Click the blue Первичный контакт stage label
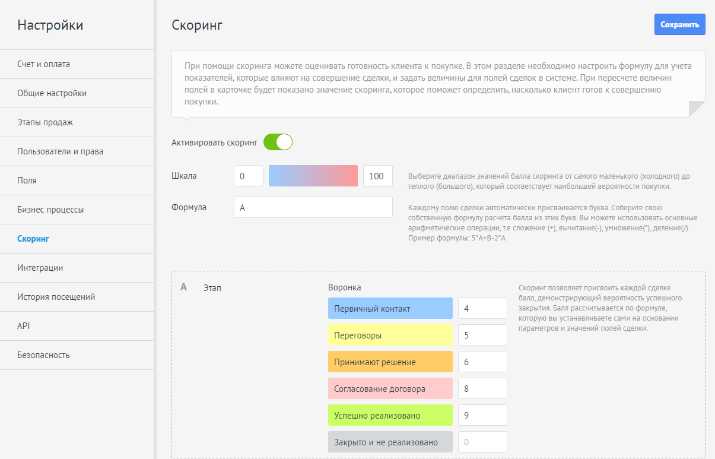This screenshot has height=459, width=715. point(390,309)
